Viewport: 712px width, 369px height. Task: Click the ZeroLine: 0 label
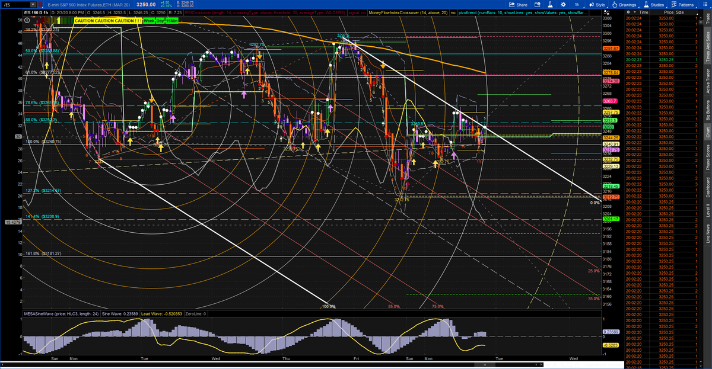coord(195,313)
